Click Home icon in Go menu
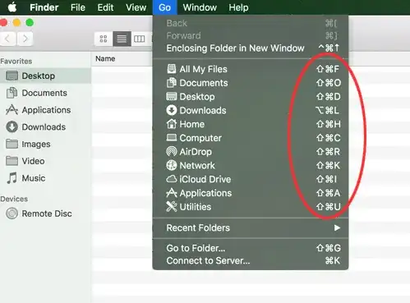The height and width of the screenshot is (303, 410). [x=172, y=124]
